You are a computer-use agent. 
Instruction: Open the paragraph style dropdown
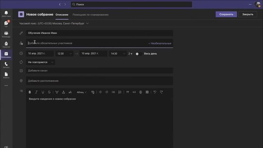click(x=82, y=92)
